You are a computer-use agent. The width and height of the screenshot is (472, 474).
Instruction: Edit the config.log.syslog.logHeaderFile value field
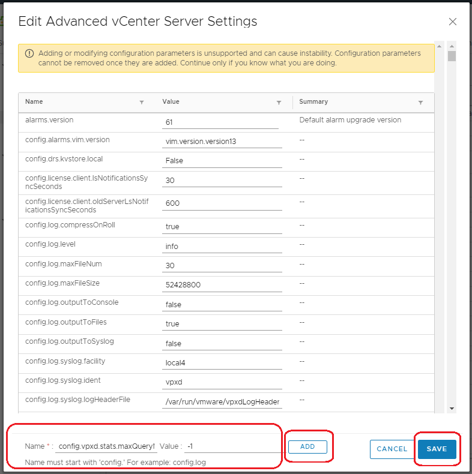coord(222,402)
